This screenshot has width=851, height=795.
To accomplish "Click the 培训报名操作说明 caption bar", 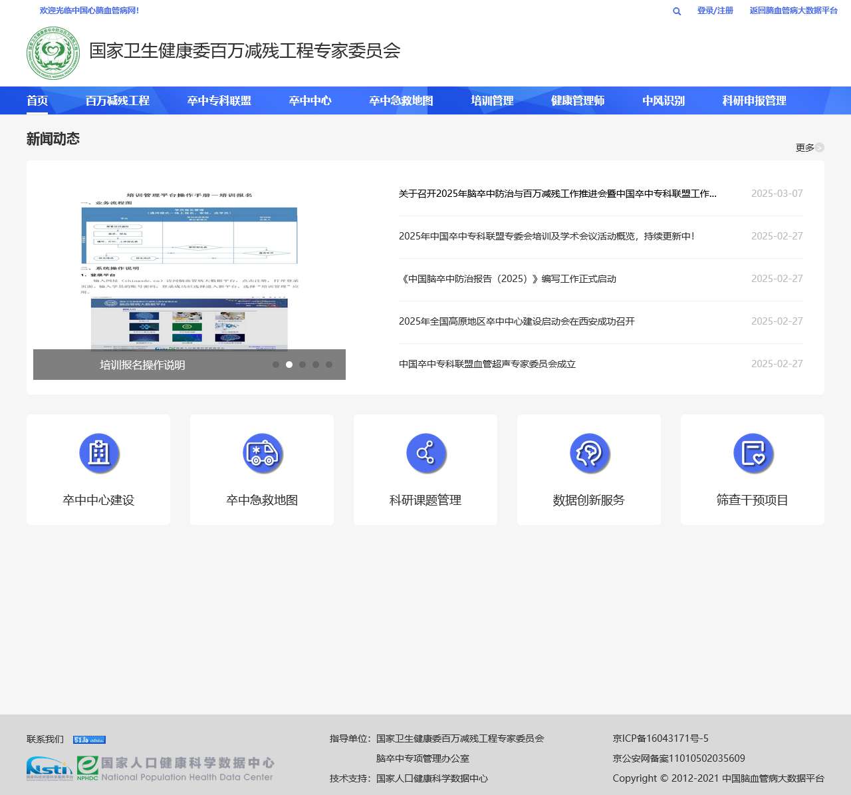I will pyautogui.click(x=189, y=365).
